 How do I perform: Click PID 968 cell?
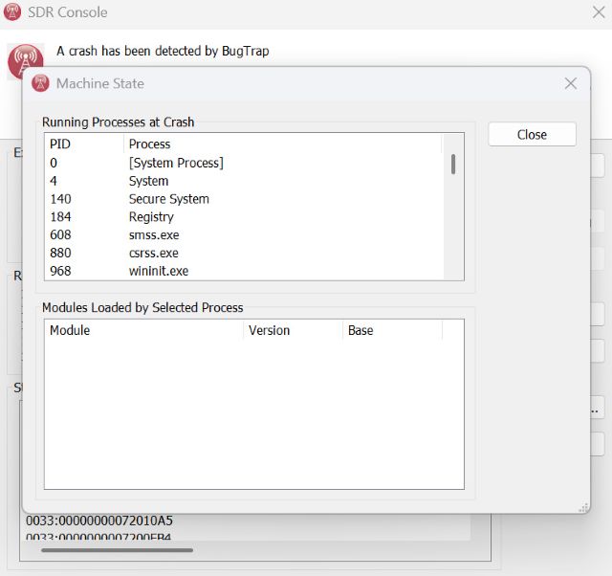coord(60,271)
